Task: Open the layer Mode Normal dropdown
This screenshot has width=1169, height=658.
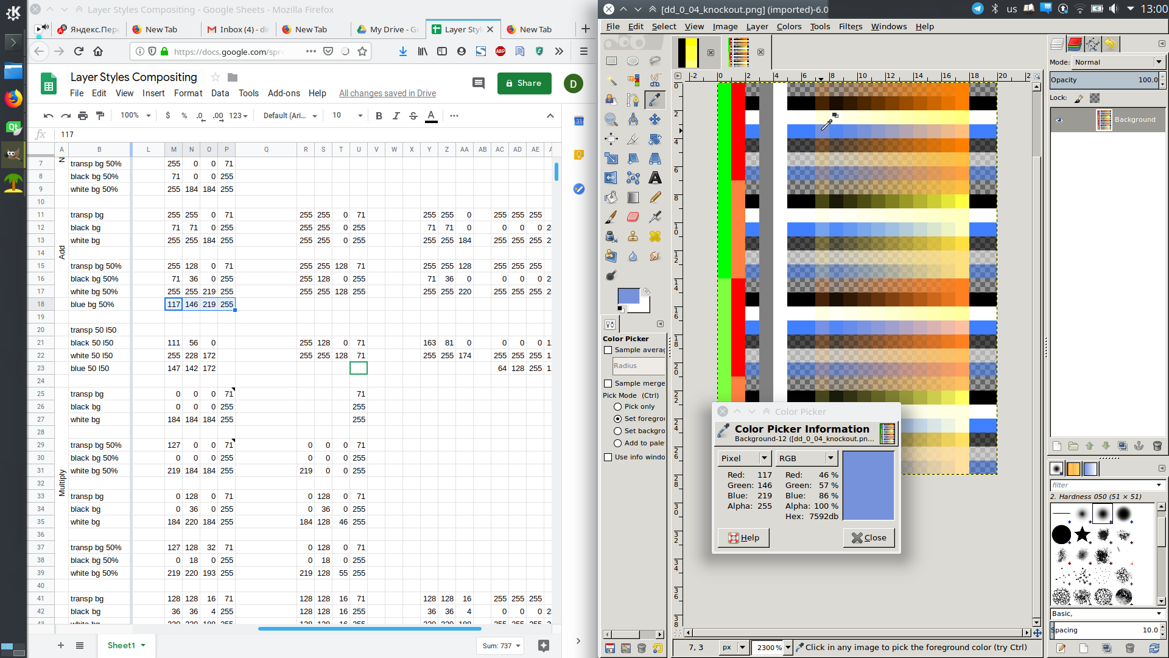Action: 1118,62
